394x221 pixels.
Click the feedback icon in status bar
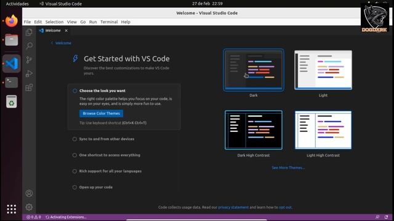coord(377,217)
